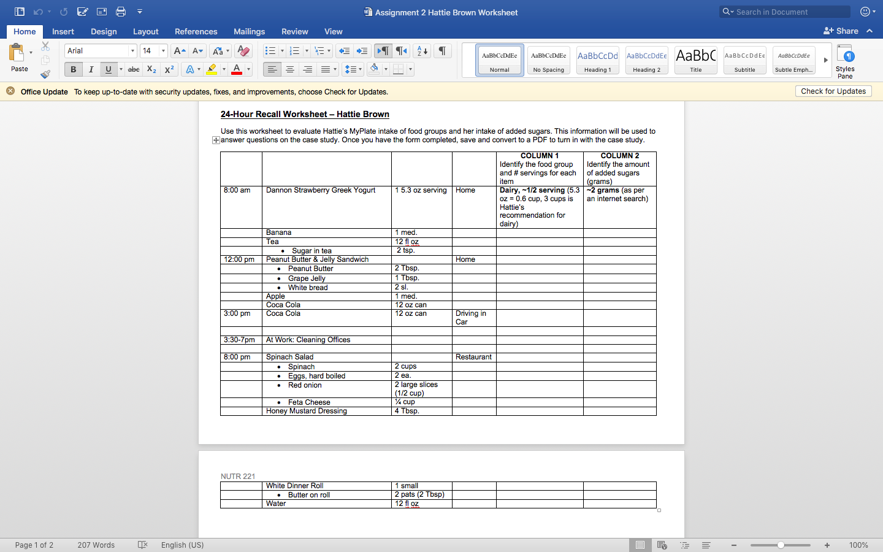Click the Clear Formatting eraser icon
The width and height of the screenshot is (883, 552).
243,51
